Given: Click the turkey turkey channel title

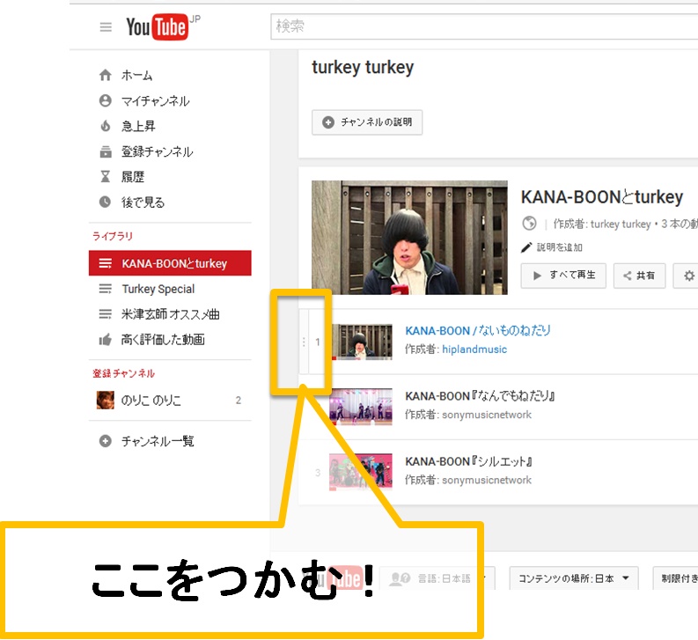Looking at the screenshot, I should coord(363,67).
